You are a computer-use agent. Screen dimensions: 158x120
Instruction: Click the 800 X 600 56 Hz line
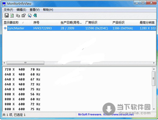coord(22,94)
